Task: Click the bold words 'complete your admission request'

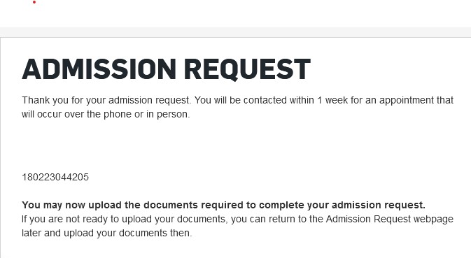Action: (342, 205)
